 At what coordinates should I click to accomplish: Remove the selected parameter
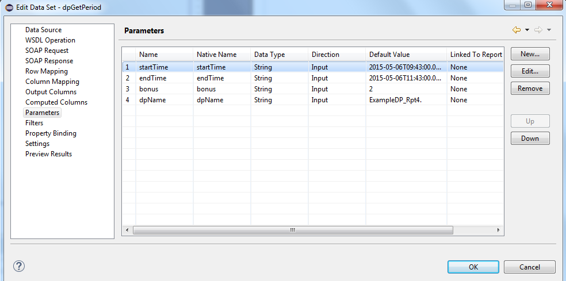click(530, 88)
